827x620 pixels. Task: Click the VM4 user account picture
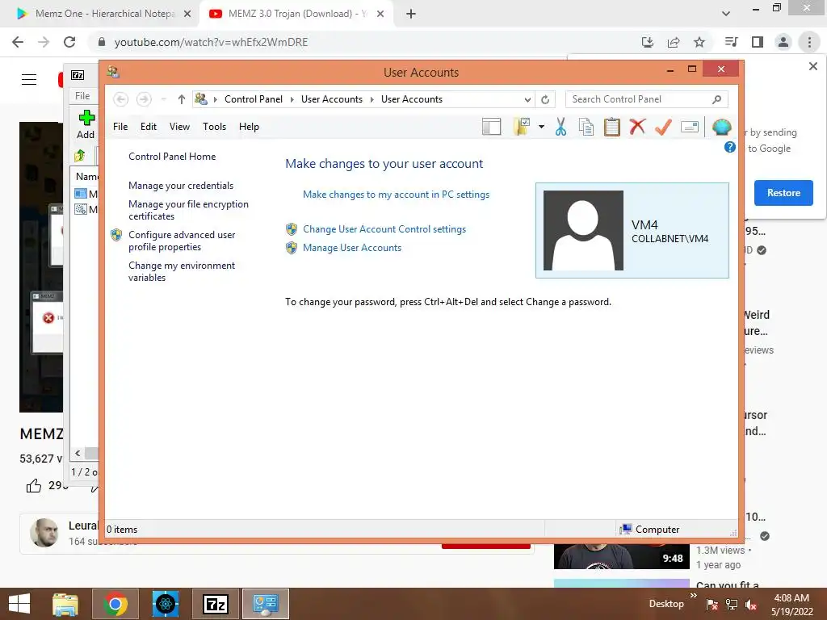[583, 230]
